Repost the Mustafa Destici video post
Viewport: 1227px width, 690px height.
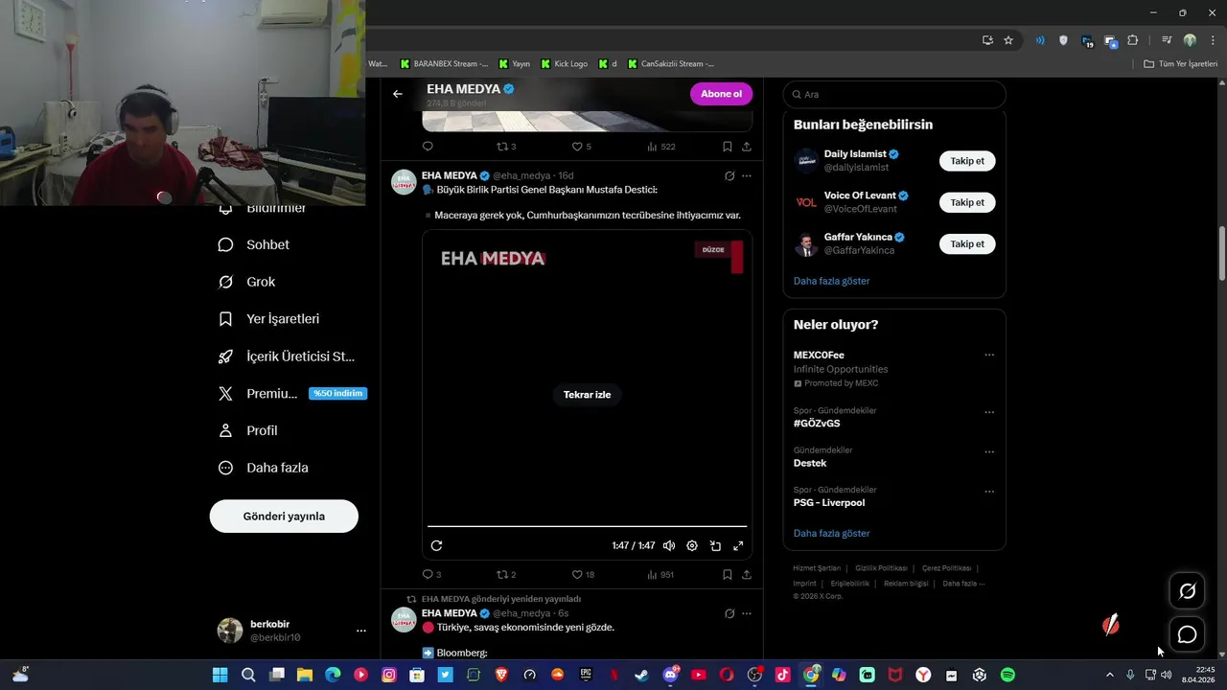[506, 574]
